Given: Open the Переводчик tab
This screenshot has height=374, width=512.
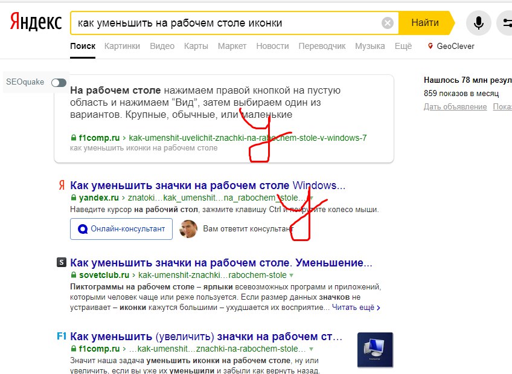Looking at the screenshot, I should (322, 46).
